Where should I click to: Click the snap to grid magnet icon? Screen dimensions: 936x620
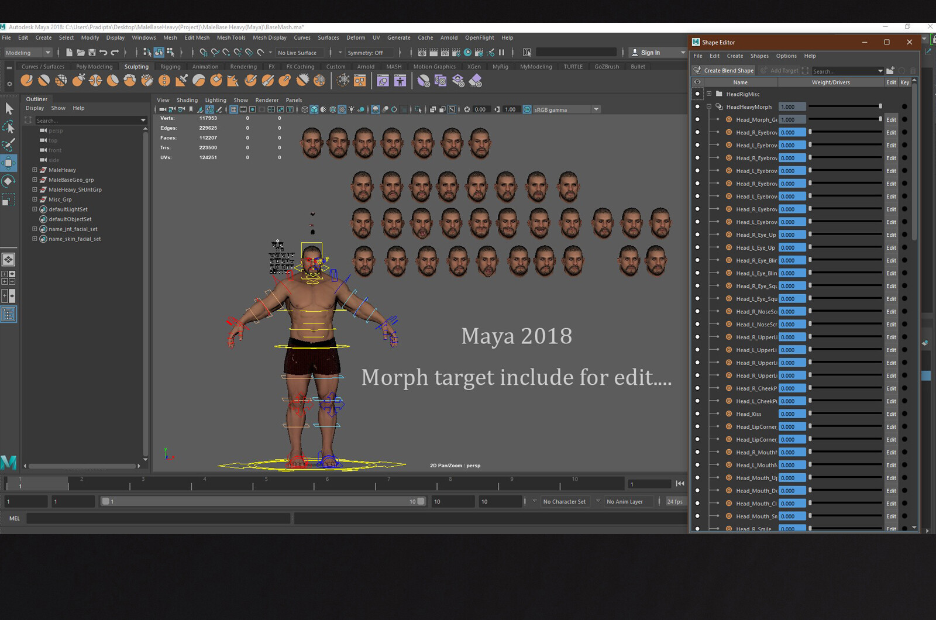click(x=204, y=53)
